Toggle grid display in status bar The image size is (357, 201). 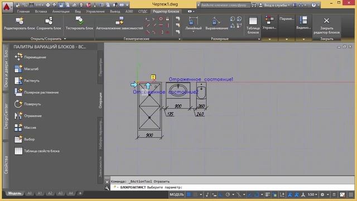(189, 195)
